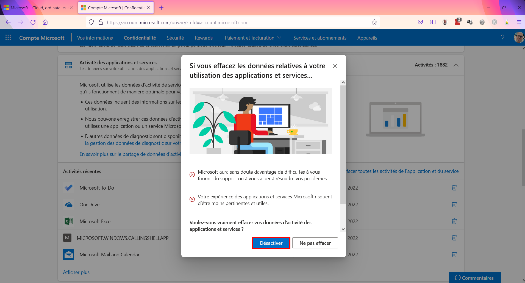This screenshot has height=283, width=525.
Task: Click link to clear all application activities
Action: click(x=402, y=171)
